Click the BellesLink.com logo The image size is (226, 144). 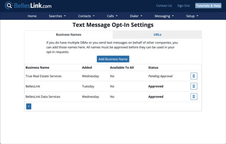tap(28, 6)
